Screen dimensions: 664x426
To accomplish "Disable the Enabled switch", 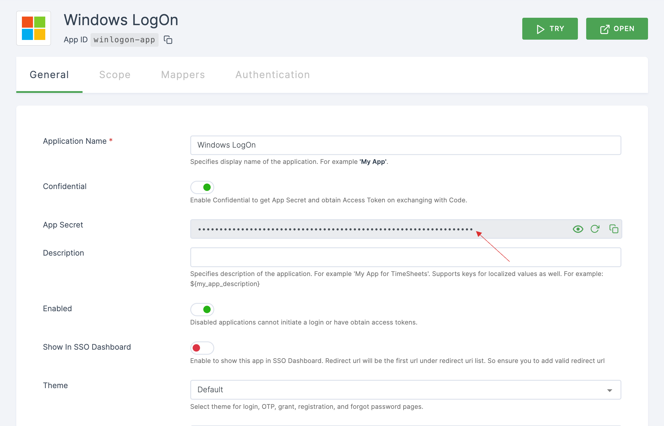I will (202, 309).
